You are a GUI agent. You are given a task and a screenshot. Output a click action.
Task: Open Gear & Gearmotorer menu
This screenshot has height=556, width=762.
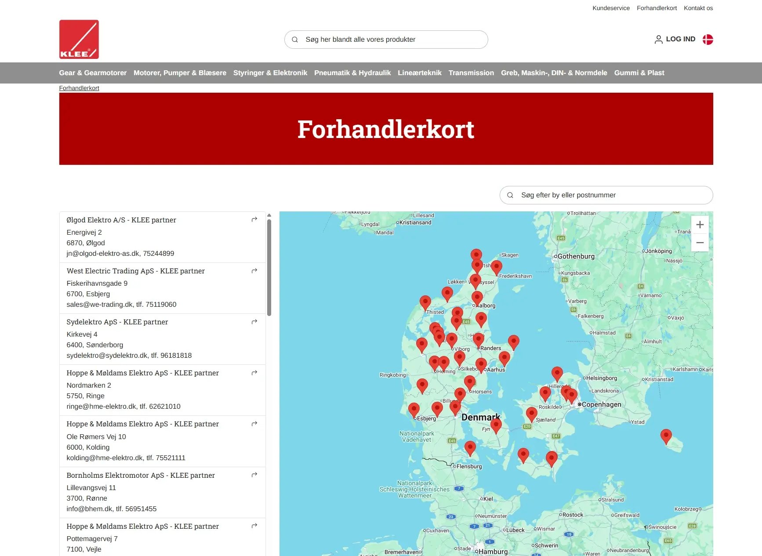point(93,73)
